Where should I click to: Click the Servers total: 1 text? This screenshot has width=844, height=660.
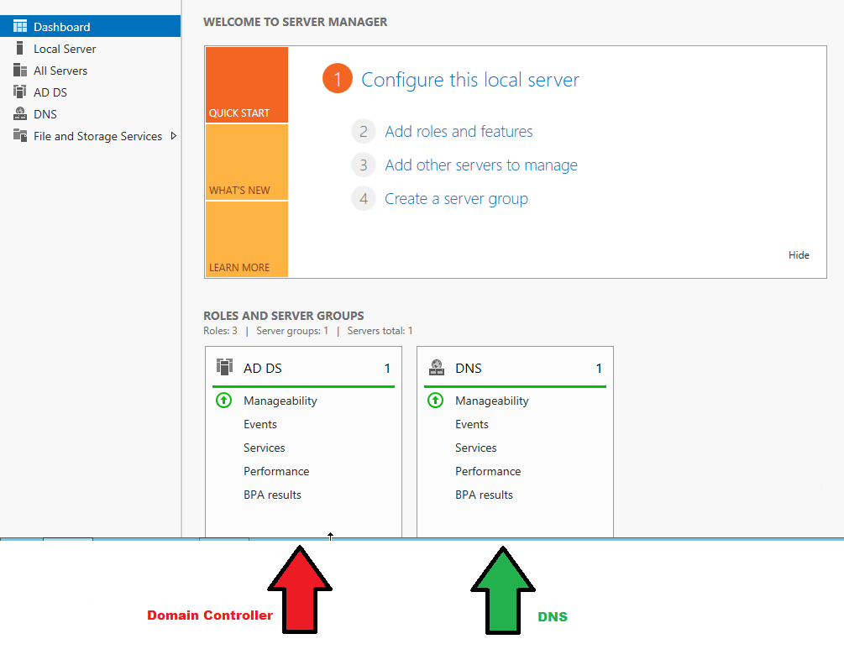tap(380, 331)
